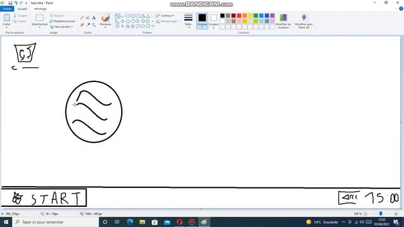
Task: Click the Undo arrow icon
Action: pyautogui.click(x=16, y=3)
